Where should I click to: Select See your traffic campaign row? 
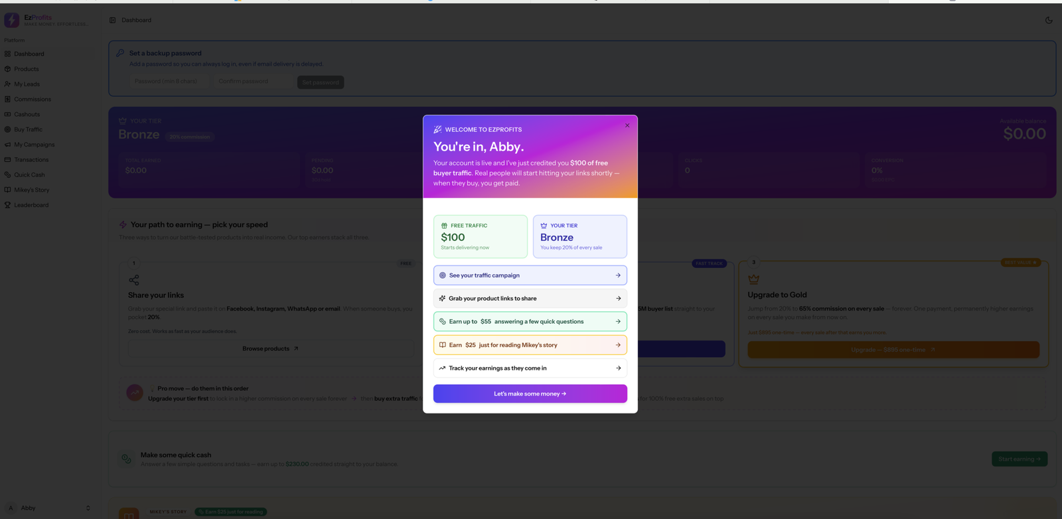[x=530, y=275]
